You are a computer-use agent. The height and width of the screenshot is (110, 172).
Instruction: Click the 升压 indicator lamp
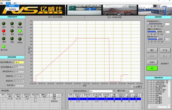click(12, 24)
